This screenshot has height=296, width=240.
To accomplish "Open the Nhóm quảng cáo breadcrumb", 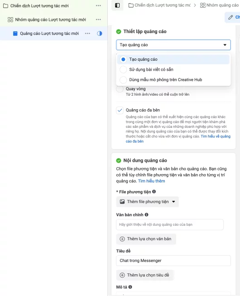I will 219,5.
